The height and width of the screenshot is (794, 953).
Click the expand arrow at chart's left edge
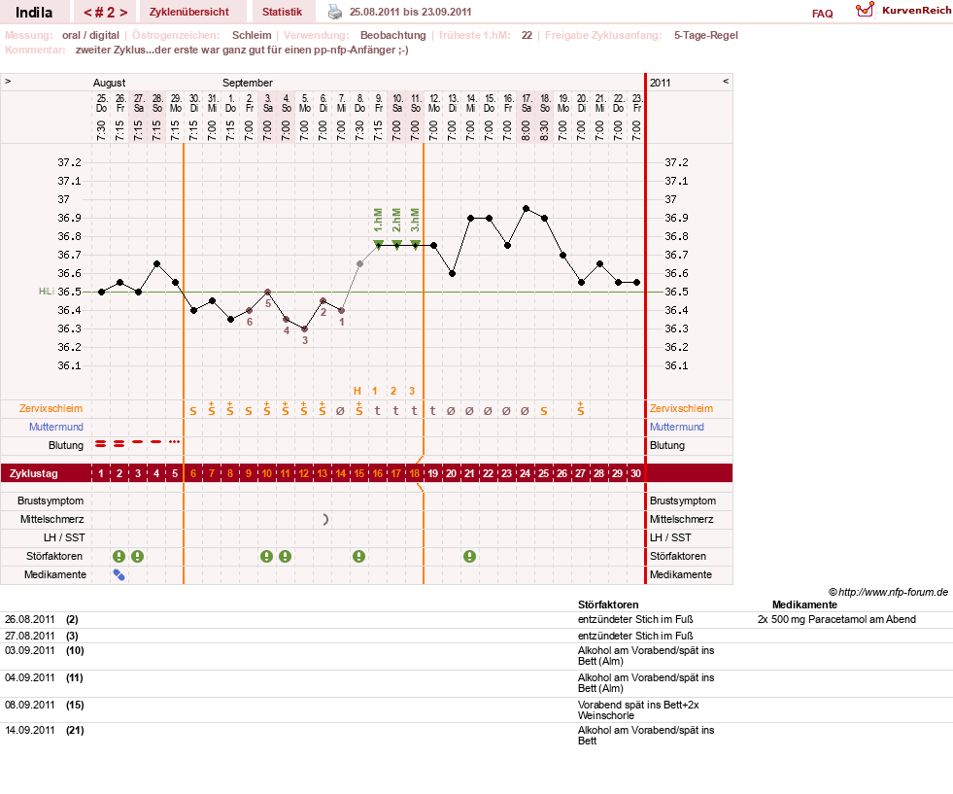[8, 81]
